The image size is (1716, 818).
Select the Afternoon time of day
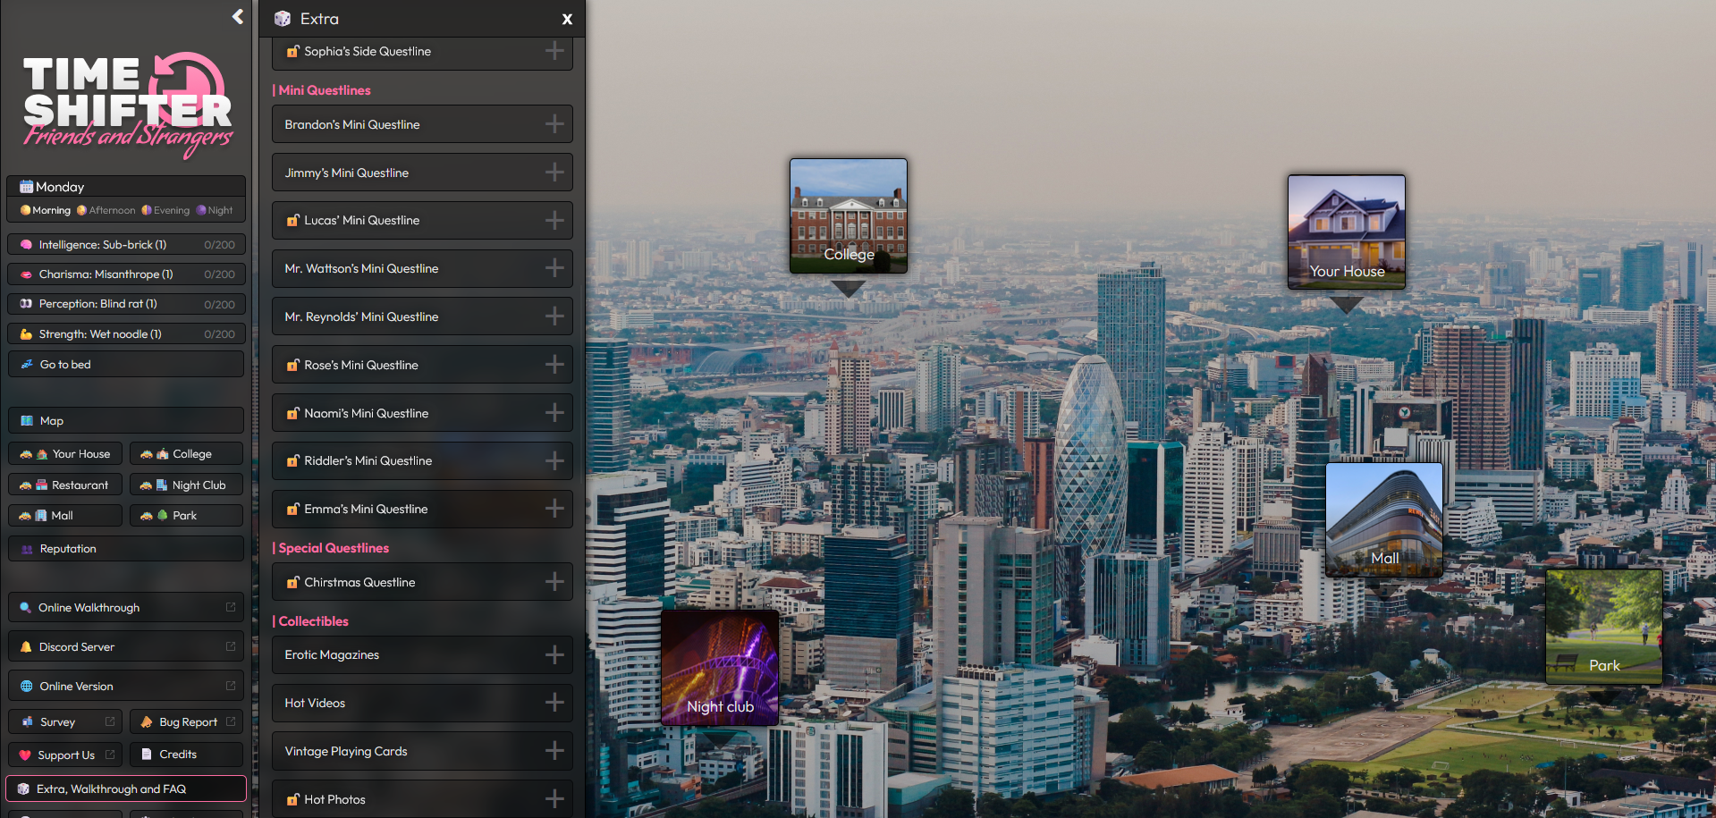click(x=106, y=210)
